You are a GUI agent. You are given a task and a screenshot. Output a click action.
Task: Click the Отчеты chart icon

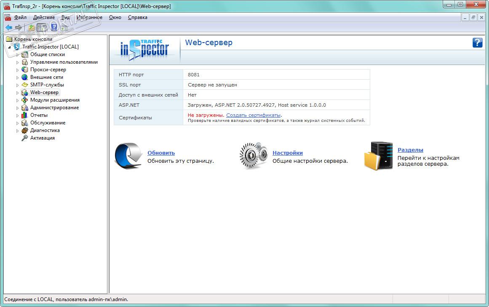click(x=24, y=115)
